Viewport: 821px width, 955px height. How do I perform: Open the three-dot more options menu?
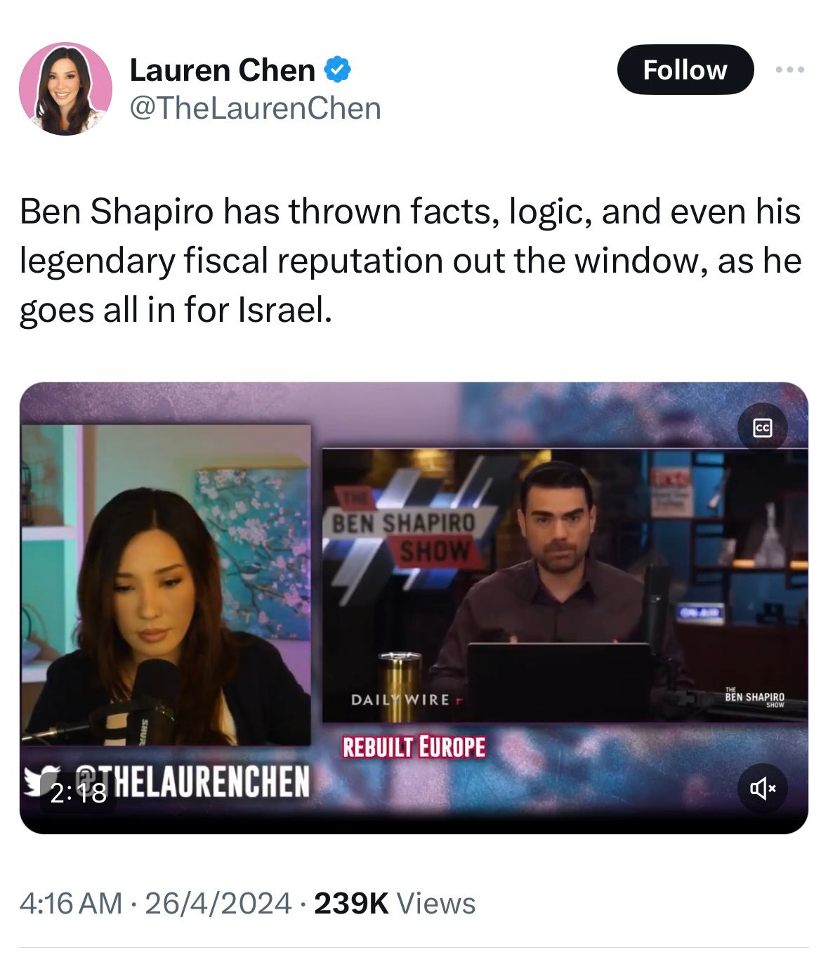(789, 70)
